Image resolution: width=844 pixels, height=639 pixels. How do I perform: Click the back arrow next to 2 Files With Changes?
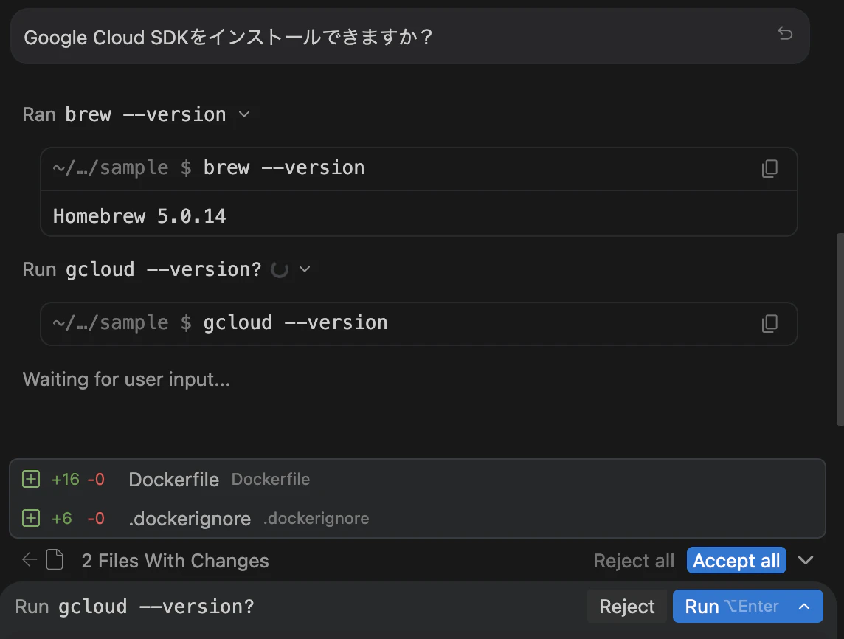click(x=30, y=560)
